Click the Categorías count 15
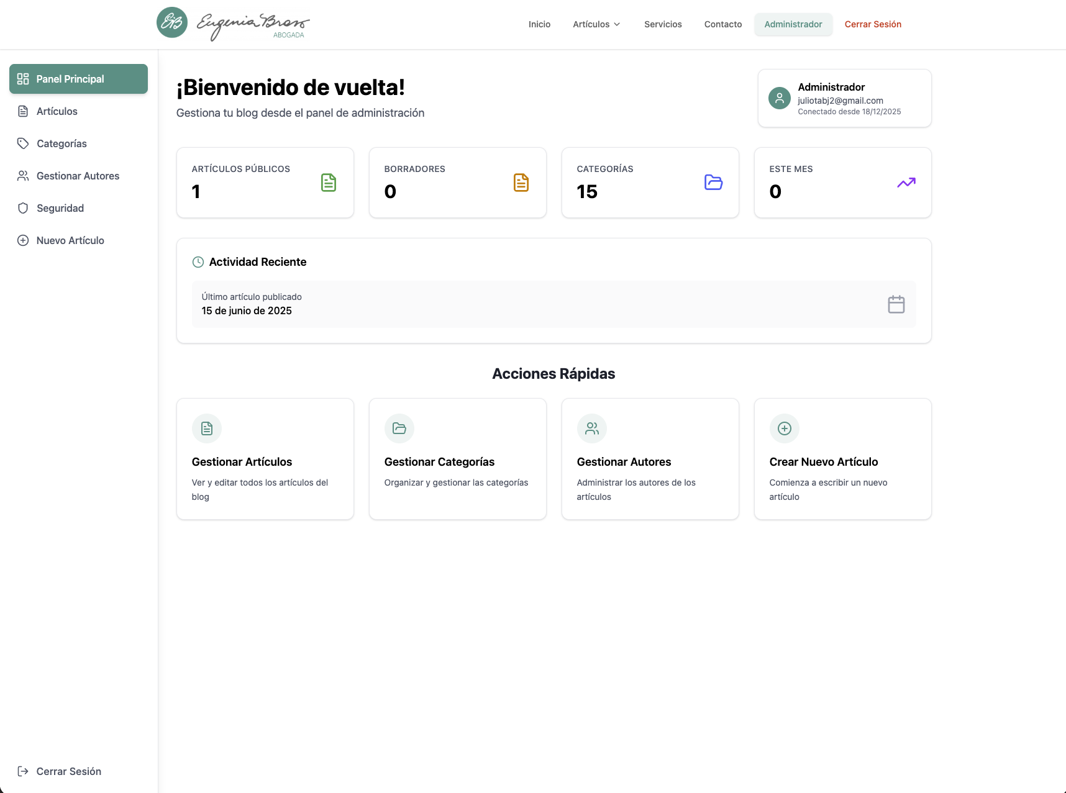 point(587,191)
